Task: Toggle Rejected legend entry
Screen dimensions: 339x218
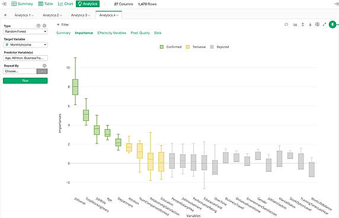Action: [x=220, y=47]
